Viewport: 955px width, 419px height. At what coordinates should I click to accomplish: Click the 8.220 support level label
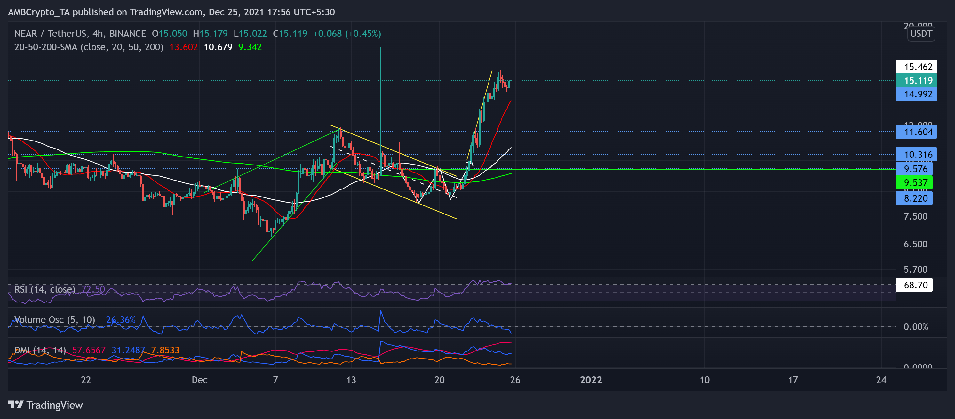(916, 198)
